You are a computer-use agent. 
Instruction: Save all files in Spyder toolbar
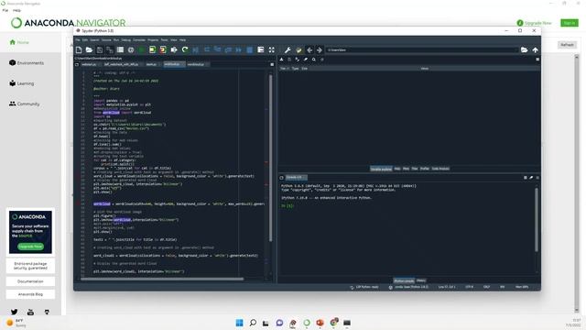click(x=110, y=49)
